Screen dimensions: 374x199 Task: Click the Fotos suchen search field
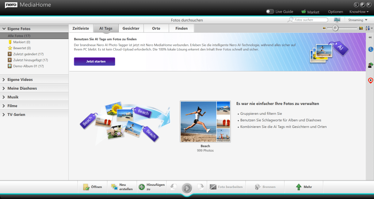pyautogui.click(x=310, y=20)
